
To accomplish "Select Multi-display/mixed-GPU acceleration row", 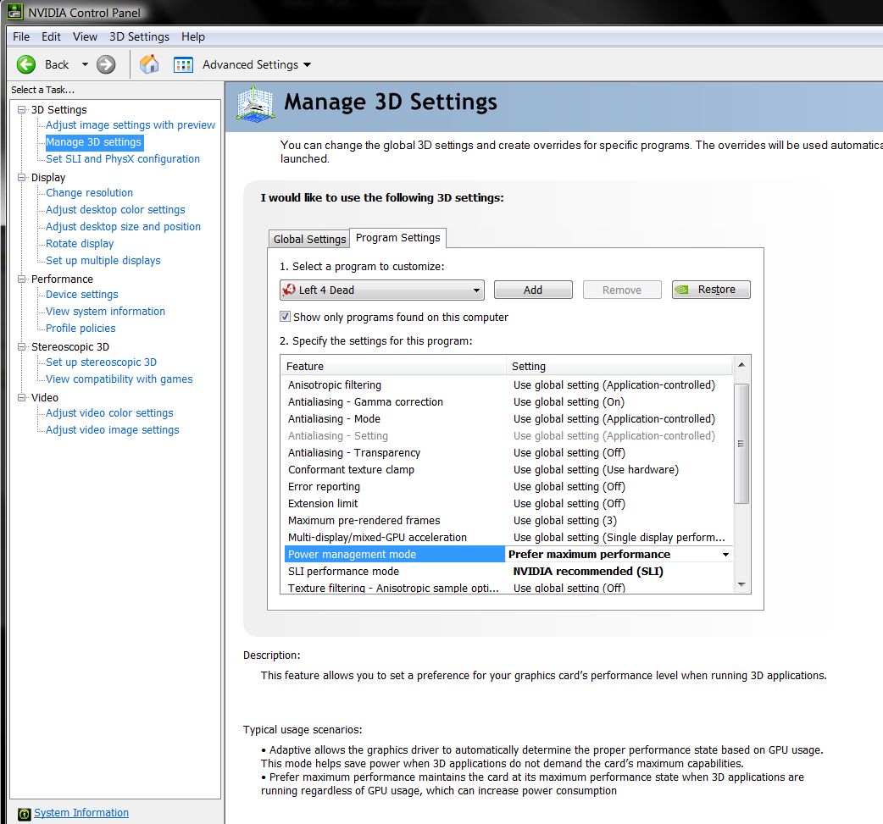I will [x=507, y=537].
